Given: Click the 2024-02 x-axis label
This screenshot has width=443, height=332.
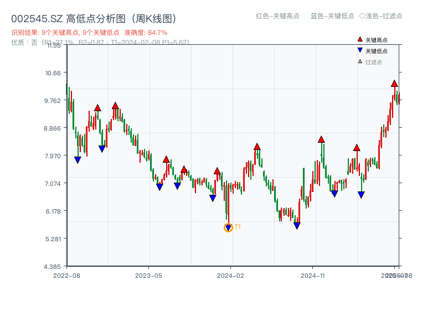Looking at the screenshot, I should (x=230, y=276).
